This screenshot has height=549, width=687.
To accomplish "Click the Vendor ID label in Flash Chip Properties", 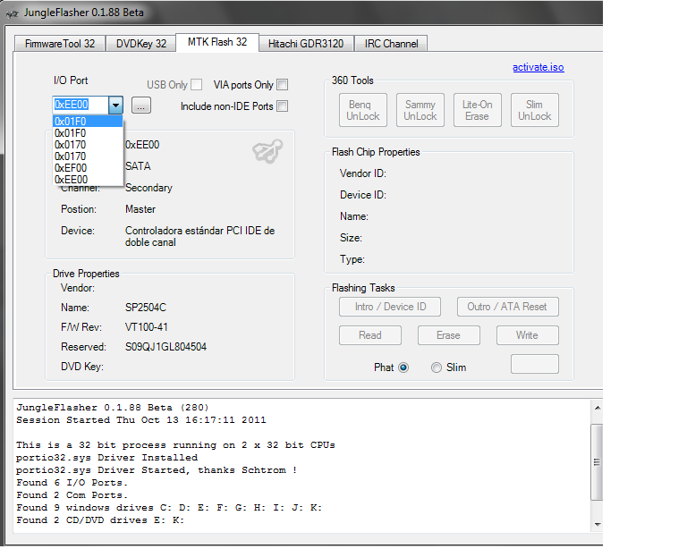I will [363, 173].
